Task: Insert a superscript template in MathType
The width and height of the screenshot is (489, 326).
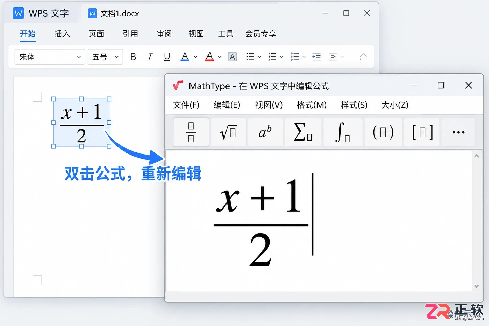Action: (265, 132)
